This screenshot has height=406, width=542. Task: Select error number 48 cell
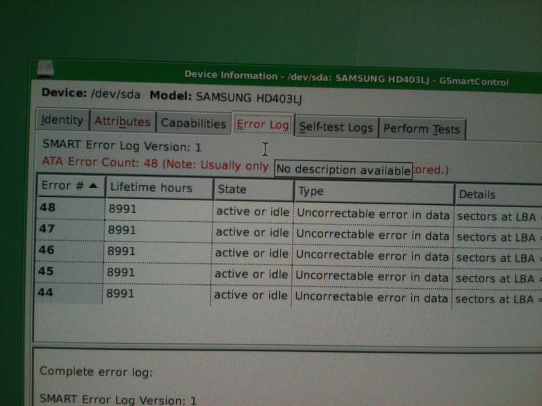tap(70, 208)
